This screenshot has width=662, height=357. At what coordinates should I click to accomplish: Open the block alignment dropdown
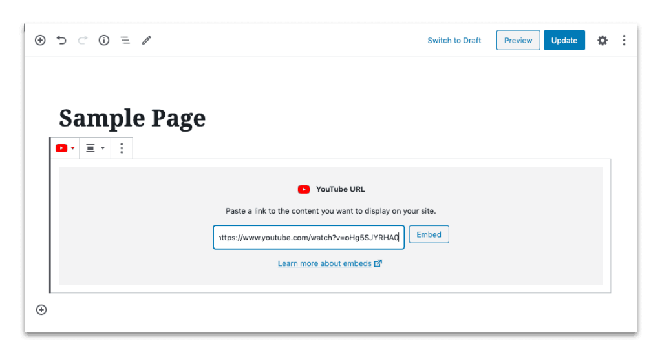click(x=95, y=148)
